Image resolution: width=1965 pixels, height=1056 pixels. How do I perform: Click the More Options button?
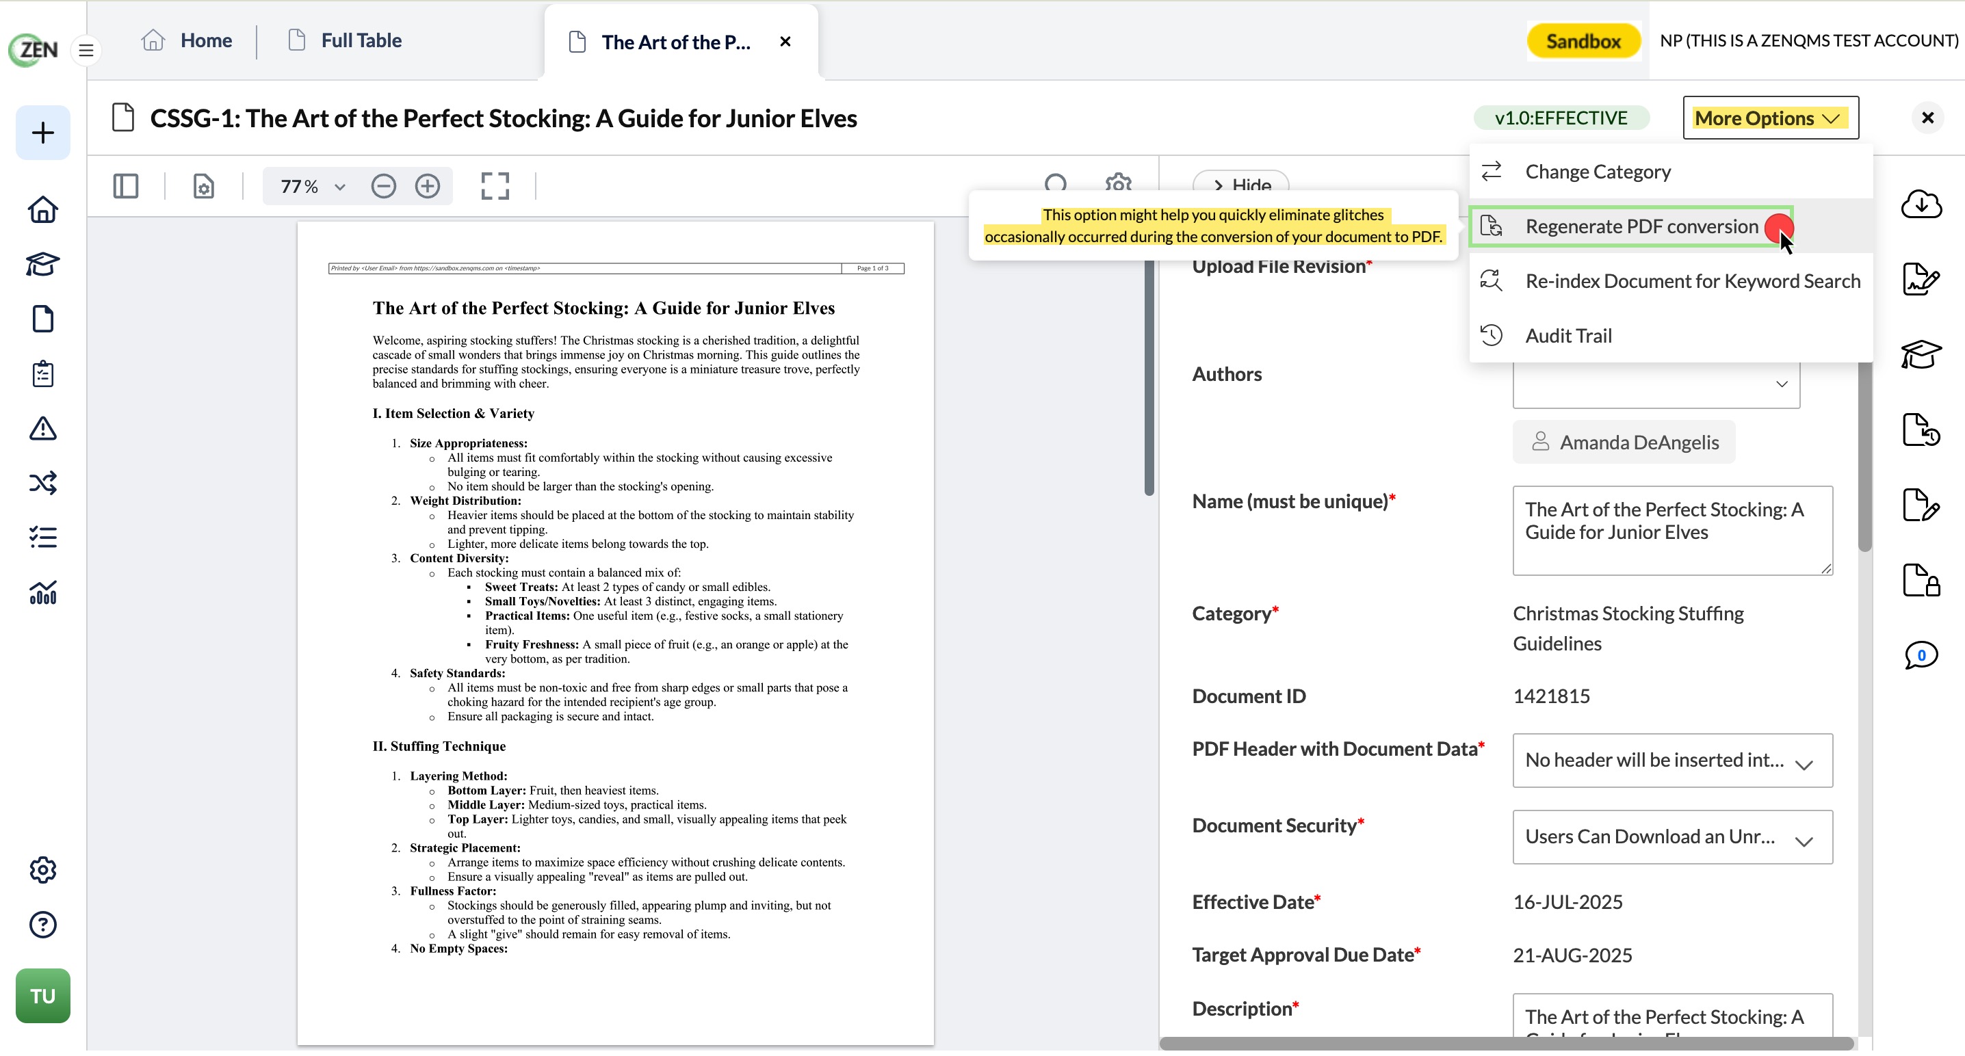(1771, 118)
